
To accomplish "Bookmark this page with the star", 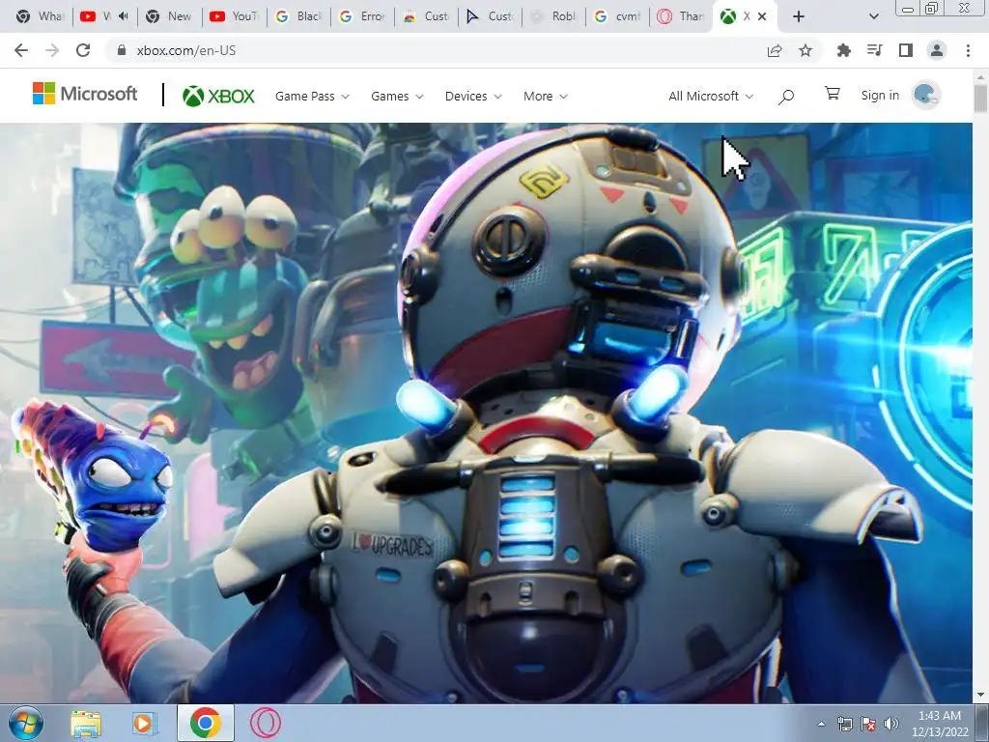I will (x=805, y=50).
